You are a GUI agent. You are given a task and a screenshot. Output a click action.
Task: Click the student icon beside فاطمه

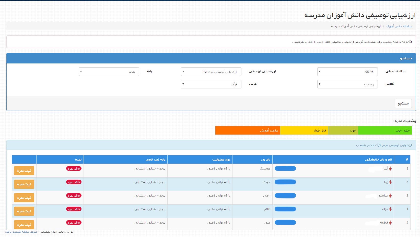(390, 222)
